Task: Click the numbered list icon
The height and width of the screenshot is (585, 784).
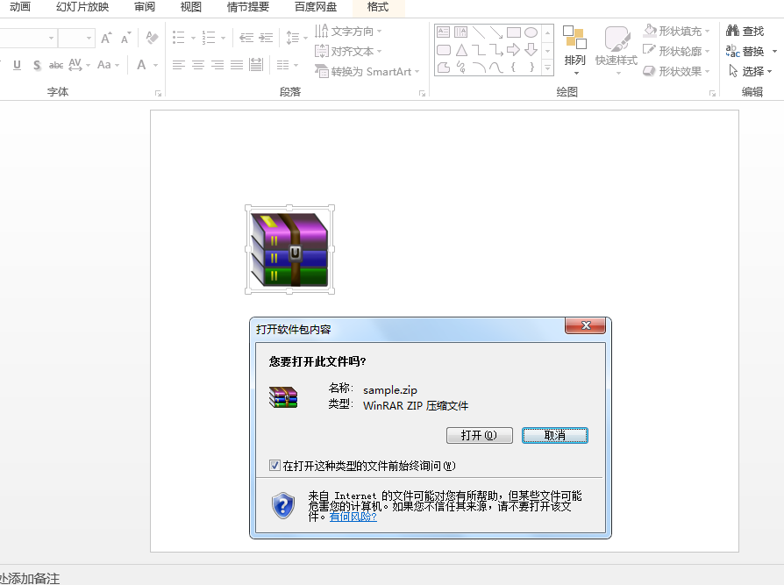Action: coord(209,38)
